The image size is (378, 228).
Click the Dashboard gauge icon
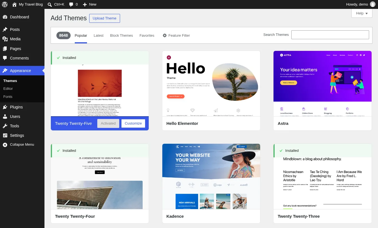[x=5, y=17]
